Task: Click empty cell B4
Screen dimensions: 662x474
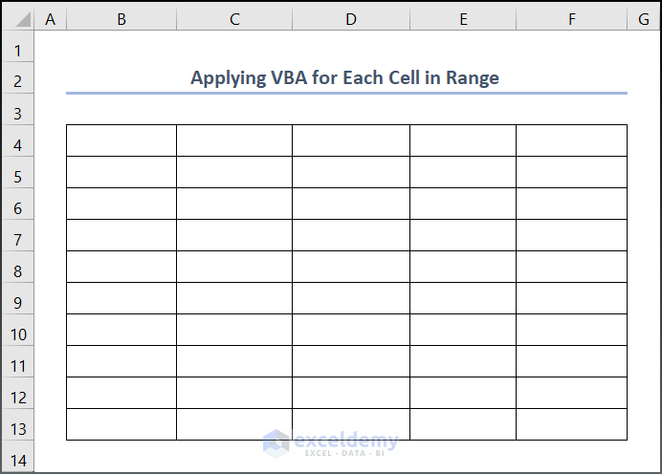Action: point(121,140)
